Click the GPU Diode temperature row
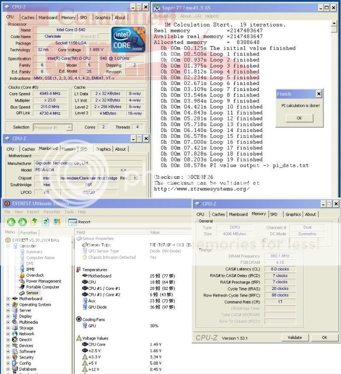341x374 pixels. pyautogui.click(x=129, y=307)
